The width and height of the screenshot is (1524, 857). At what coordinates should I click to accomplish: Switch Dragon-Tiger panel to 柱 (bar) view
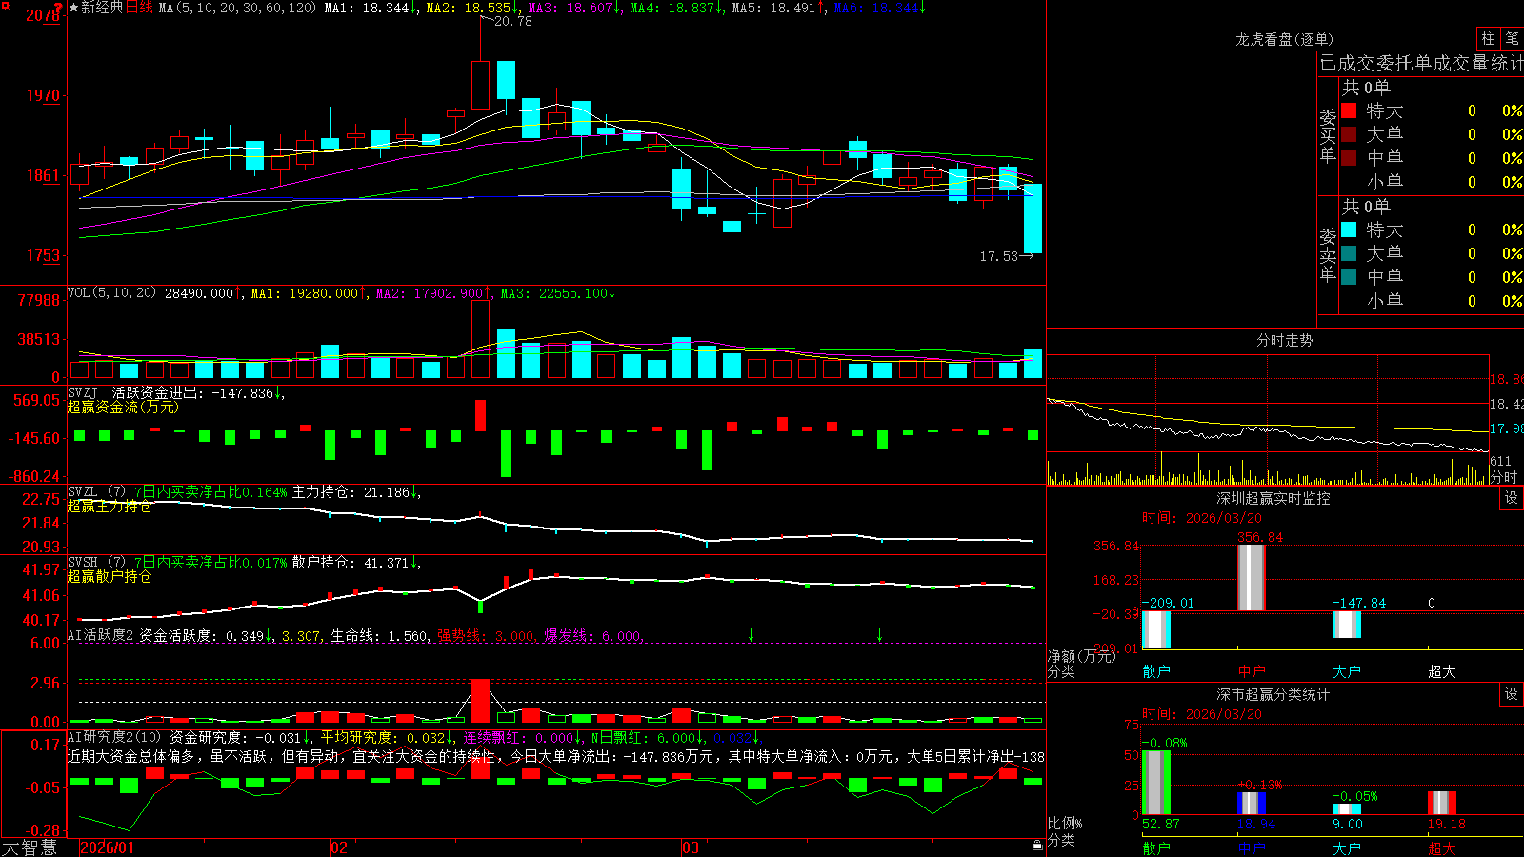pyautogui.click(x=1488, y=38)
